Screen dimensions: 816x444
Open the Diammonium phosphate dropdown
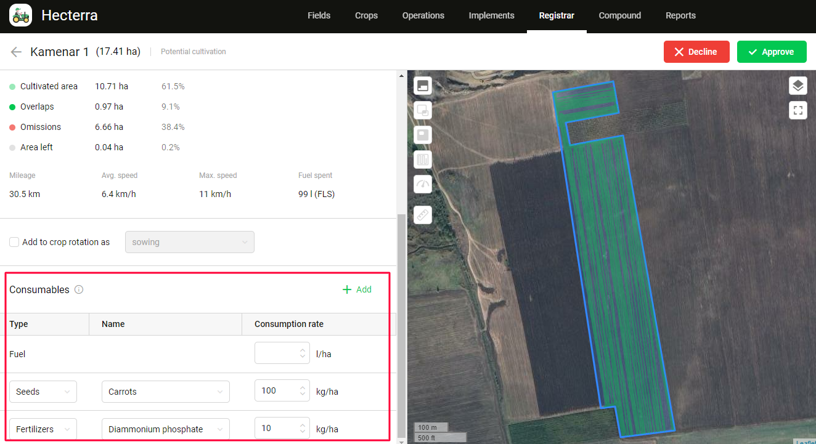[x=165, y=429]
